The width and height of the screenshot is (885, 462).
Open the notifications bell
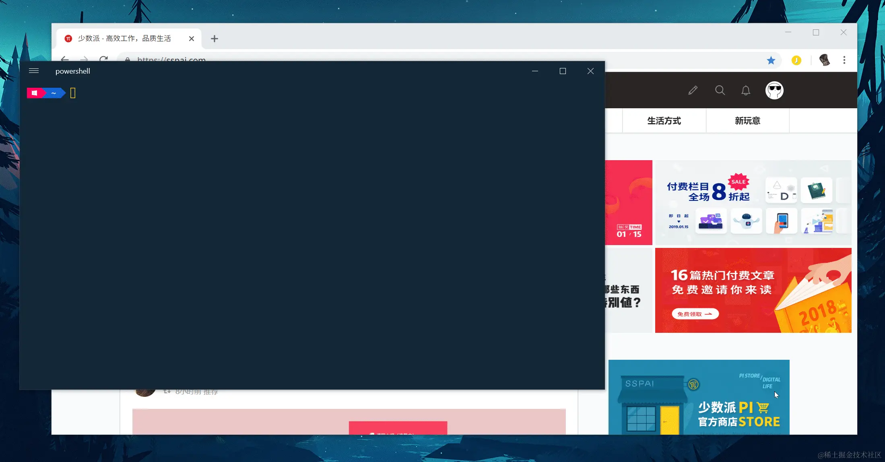[x=746, y=90]
